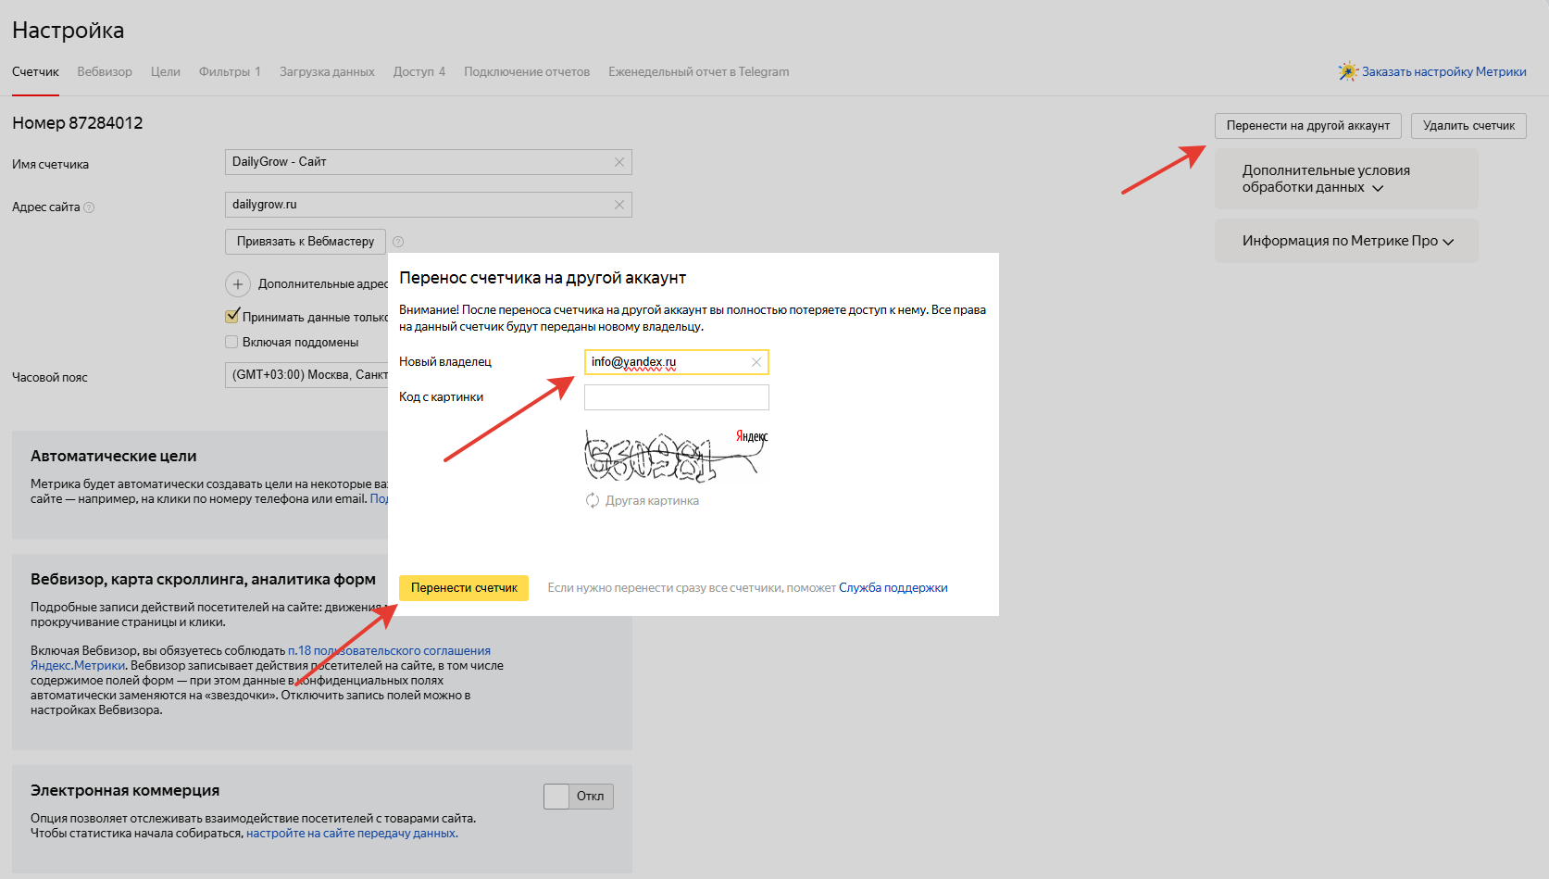Click help icon beside Привязать к Вебмастеру
Screen dimensions: 1549x879
click(x=398, y=242)
